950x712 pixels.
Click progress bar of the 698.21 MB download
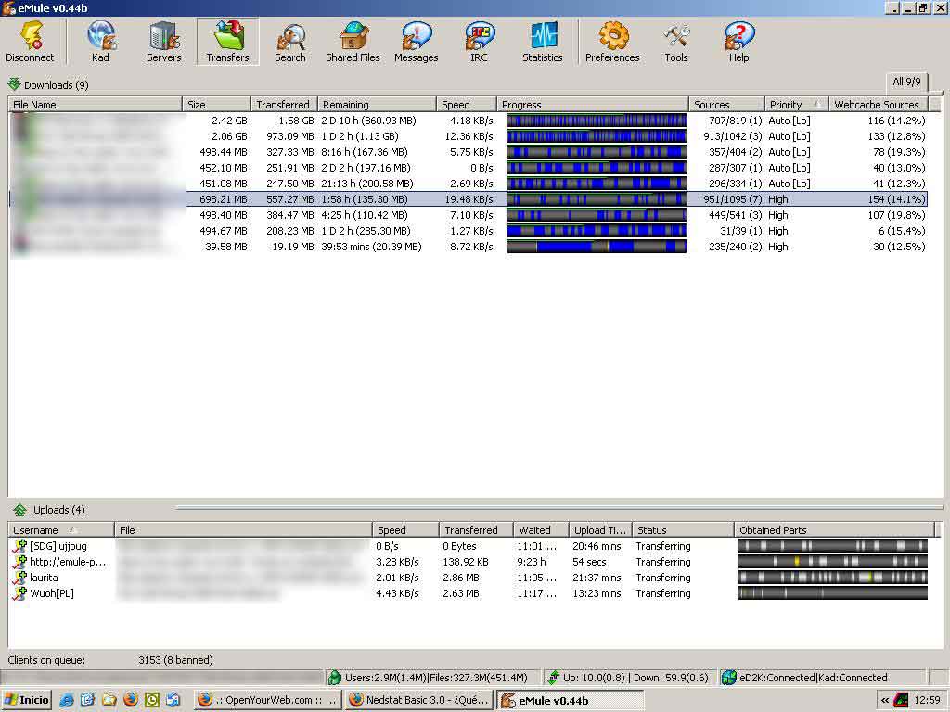tap(597, 199)
